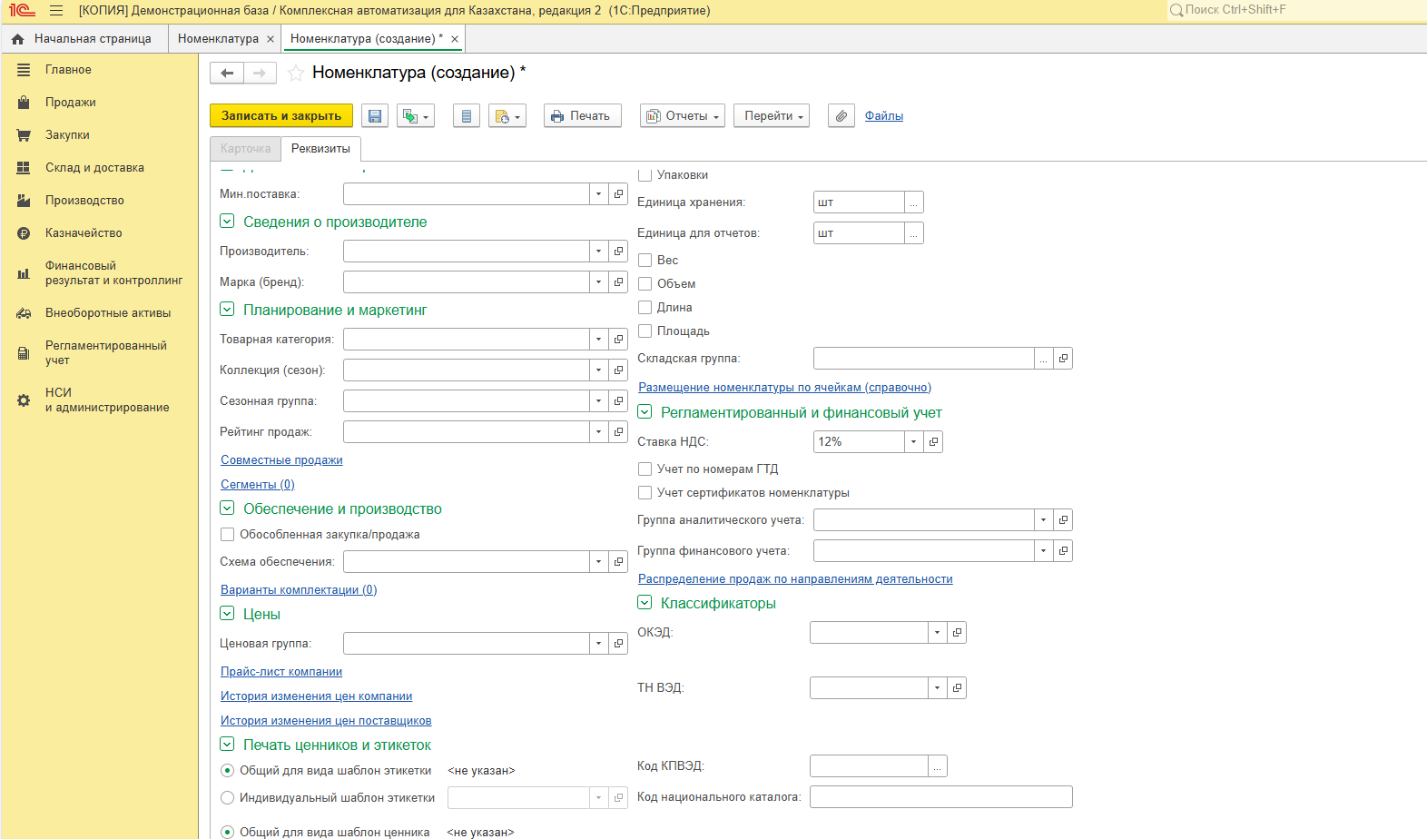Open the Ставка НДС item with its open icon
This screenshot has width=1427, height=839.
pos(933,442)
